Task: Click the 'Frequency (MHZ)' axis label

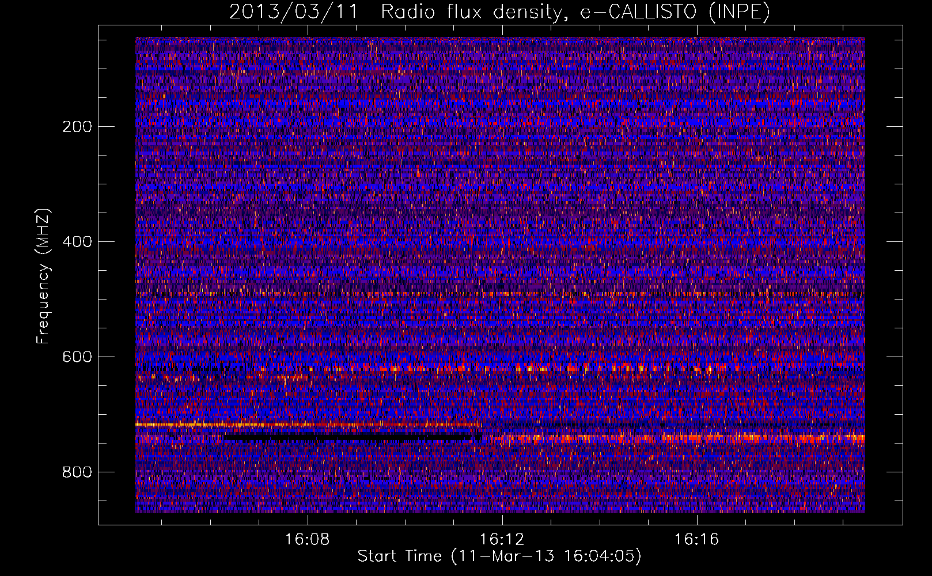Action: click(43, 276)
